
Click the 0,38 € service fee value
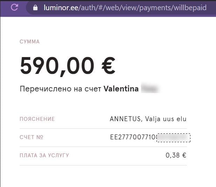(x=176, y=155)
